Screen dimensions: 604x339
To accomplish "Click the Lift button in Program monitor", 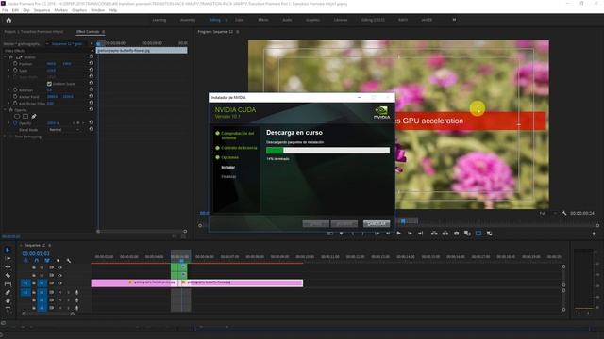I will click(434, 234).
